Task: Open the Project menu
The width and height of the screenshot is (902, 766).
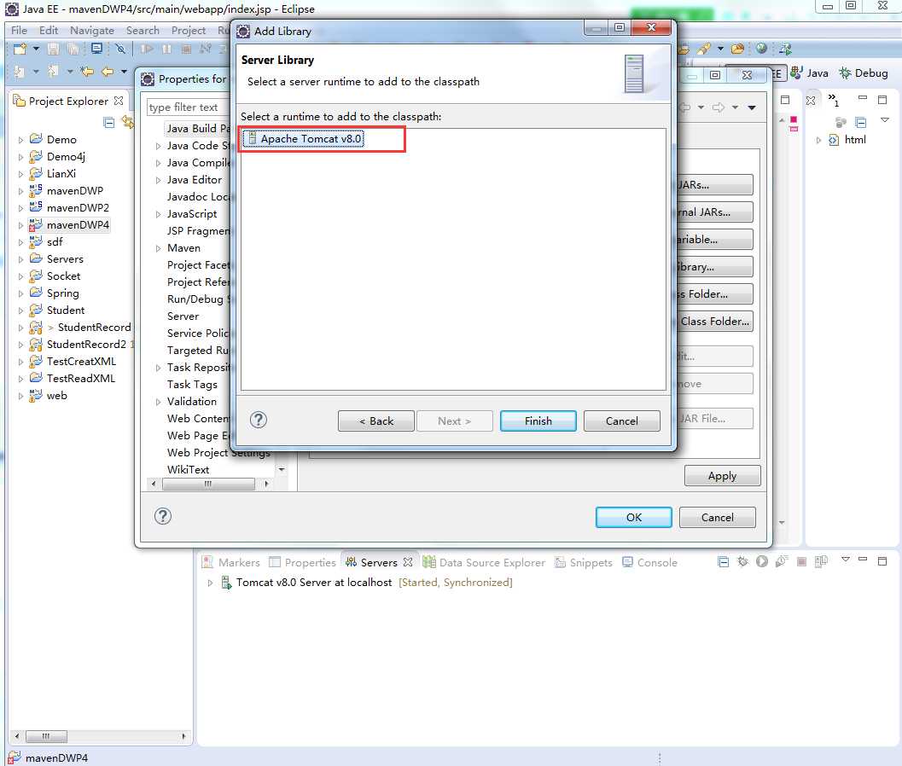Action: tap(188, 31)
